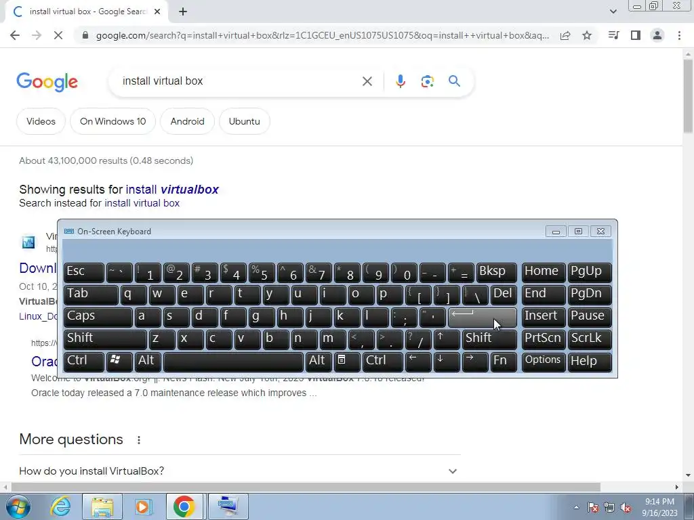Click the Esc key on keyboard
694x520 pixels.
(x=83, y=272)
